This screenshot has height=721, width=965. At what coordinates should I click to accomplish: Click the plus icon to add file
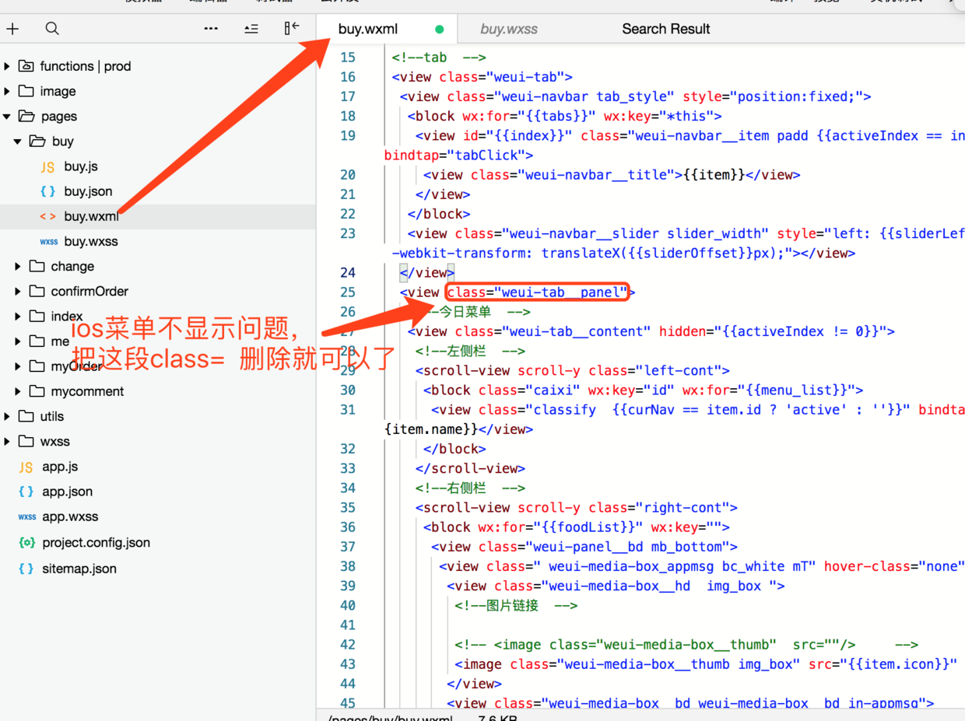coord(12,29)
